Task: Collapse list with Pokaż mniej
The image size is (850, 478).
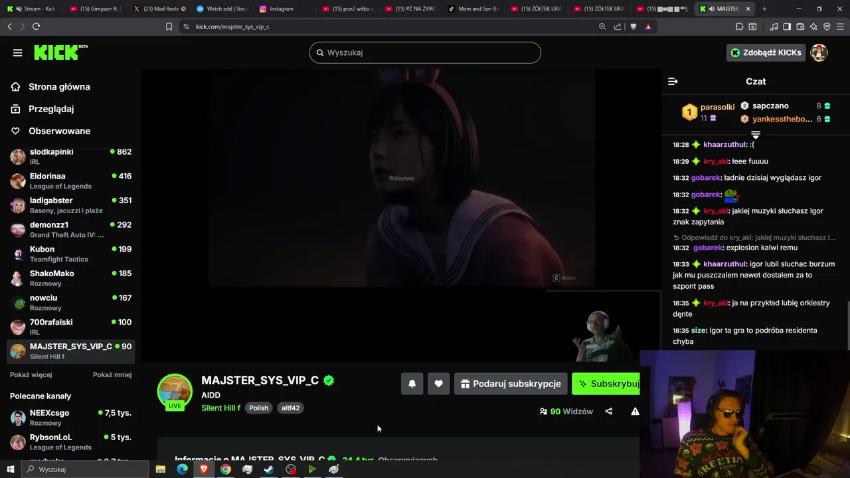Action: (x=112, y=374)
